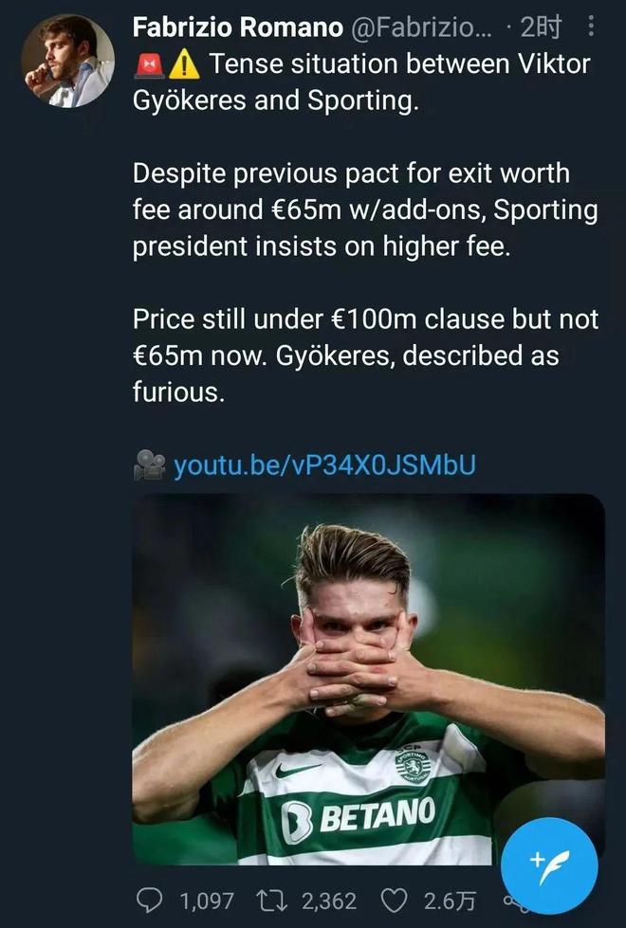Click the yellow warning sign emoji

[x=185, y=64]
